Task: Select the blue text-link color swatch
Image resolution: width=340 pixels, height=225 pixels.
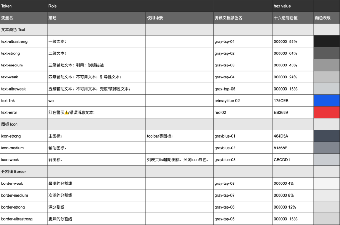Action: click(x=327, y=101)
